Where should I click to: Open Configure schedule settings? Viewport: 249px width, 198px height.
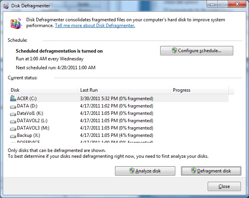196,51
